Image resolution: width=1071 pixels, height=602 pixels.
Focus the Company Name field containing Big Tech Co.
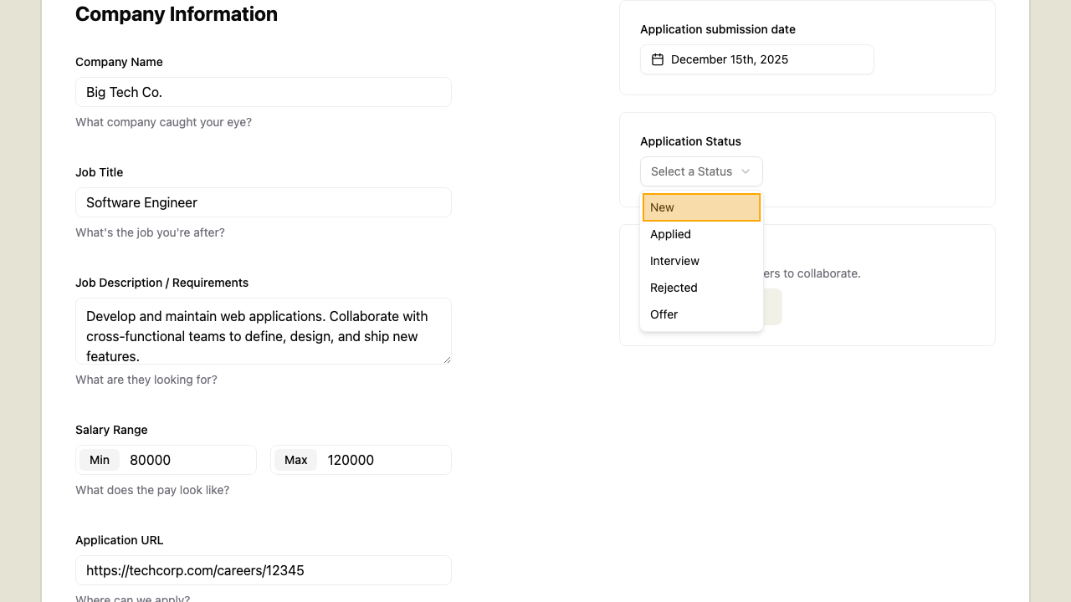pos(263,92)
